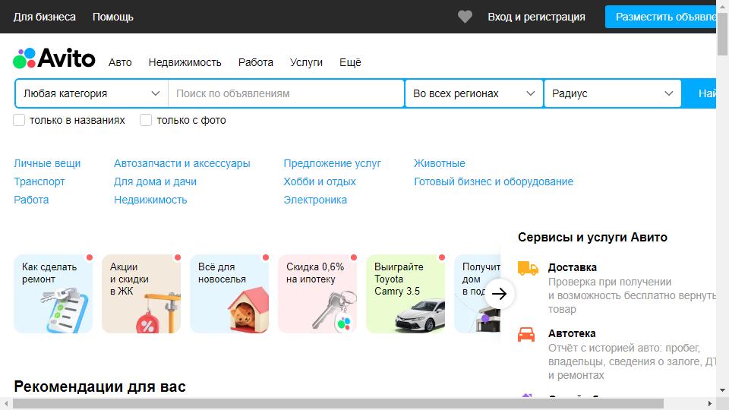Click the vertical scrollbar down arrow
The height and width of the screenshot is (410, 729).
point(722,391)
